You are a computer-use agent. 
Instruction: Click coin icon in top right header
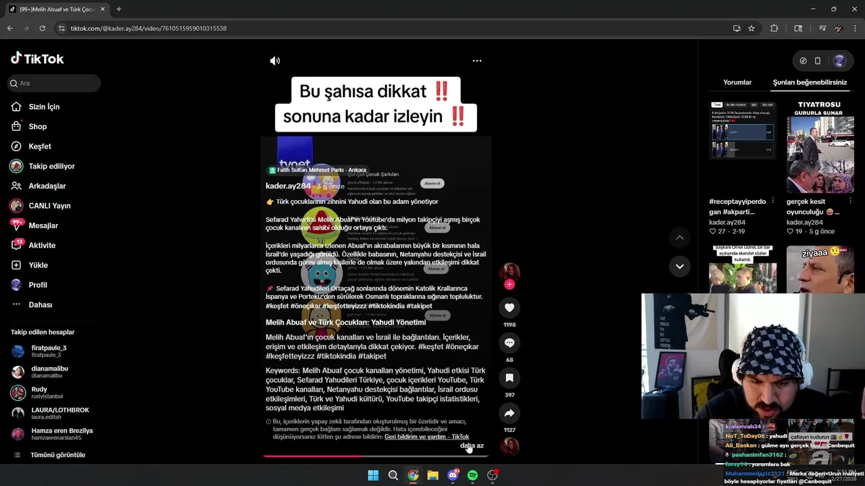click(x=803, y=61)
